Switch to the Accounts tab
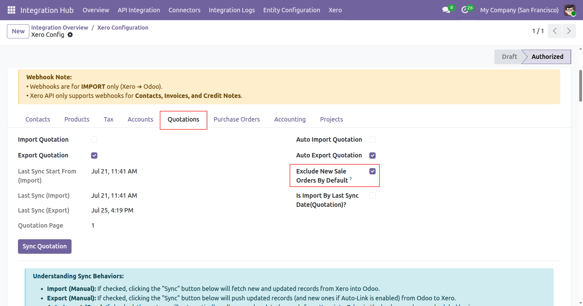Image resolution: width=583 pixels, height=306 pixels. pyautogui.click(x=141, y=119)
